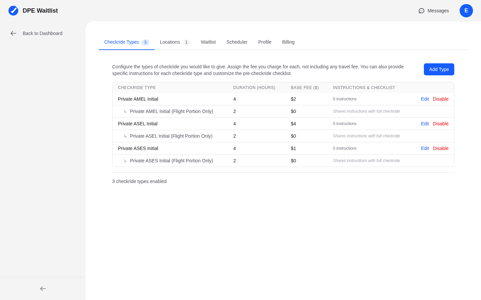This screenshot has height=300, width=481.
Task: Click the sub-row arrow beside Private ASES Flight Portion
Action: [x=125, y=161]
